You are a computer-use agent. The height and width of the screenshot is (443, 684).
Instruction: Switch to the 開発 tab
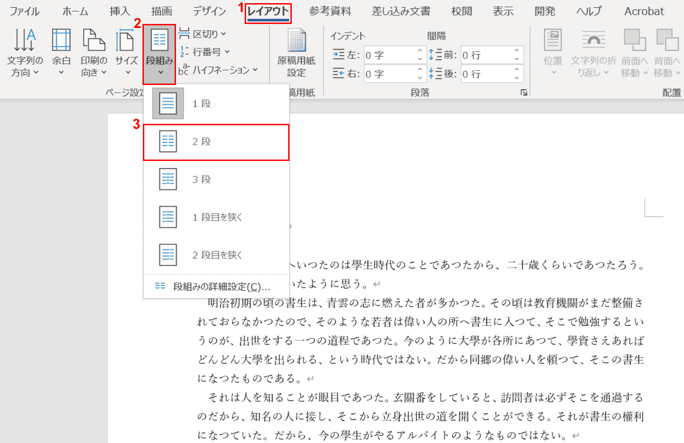(545, 11)
